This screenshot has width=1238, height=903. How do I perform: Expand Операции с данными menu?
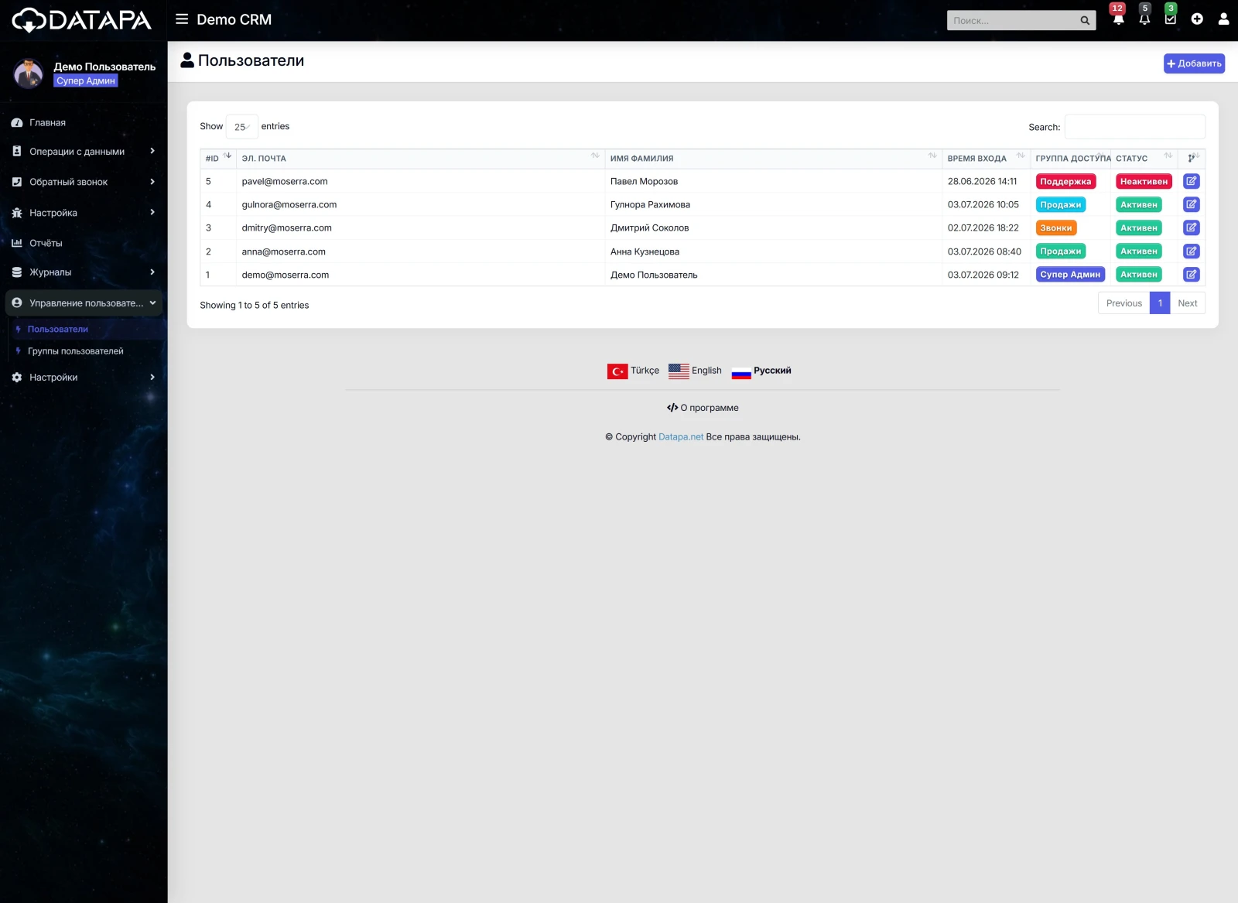click(x=84, y=152)
